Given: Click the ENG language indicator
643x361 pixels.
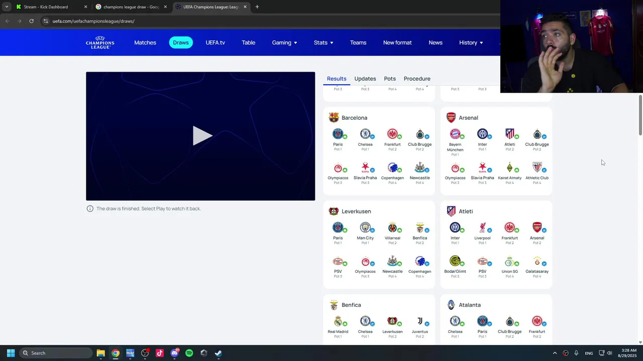Looking at the screenshot, I should [x=589, y=353].
